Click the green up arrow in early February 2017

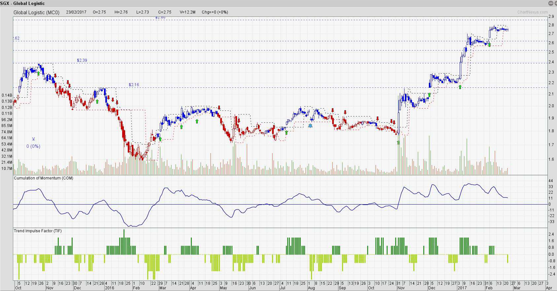[x=490, y=45]
